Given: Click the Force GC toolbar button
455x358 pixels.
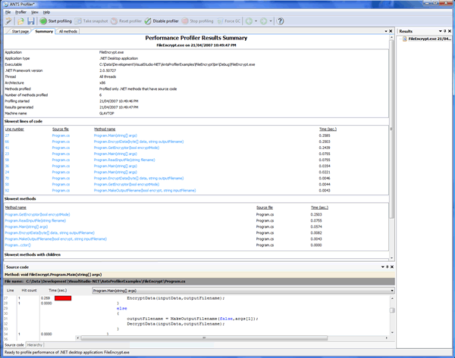Looking at the screenshot, I should pos(229,21).
